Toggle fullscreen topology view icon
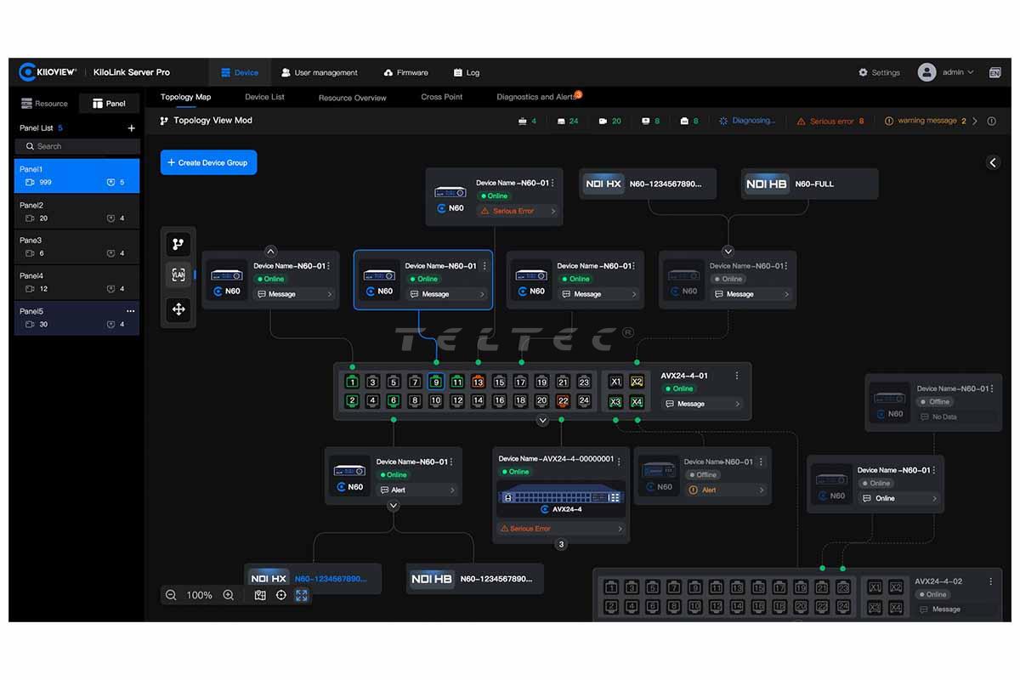 [x=302, y=595]
